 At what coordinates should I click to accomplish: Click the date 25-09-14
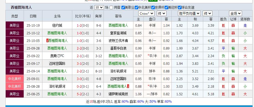coord(33,71)
